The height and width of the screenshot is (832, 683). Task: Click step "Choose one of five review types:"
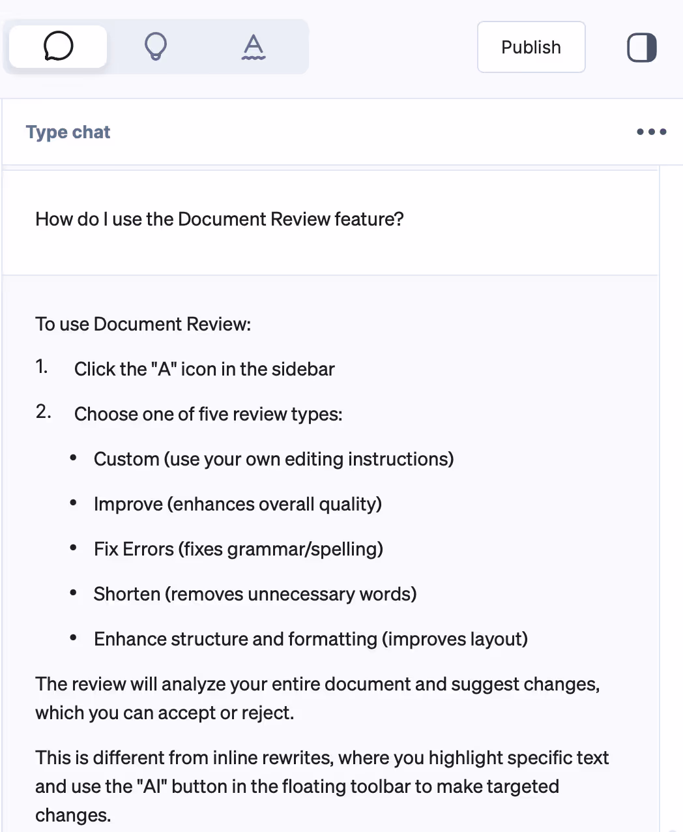209,414
